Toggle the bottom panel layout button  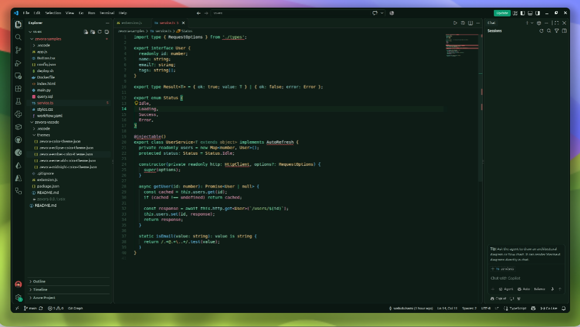click(x=530, y=13)
